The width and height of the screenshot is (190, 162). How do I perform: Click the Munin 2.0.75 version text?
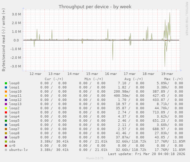point(95,158)
